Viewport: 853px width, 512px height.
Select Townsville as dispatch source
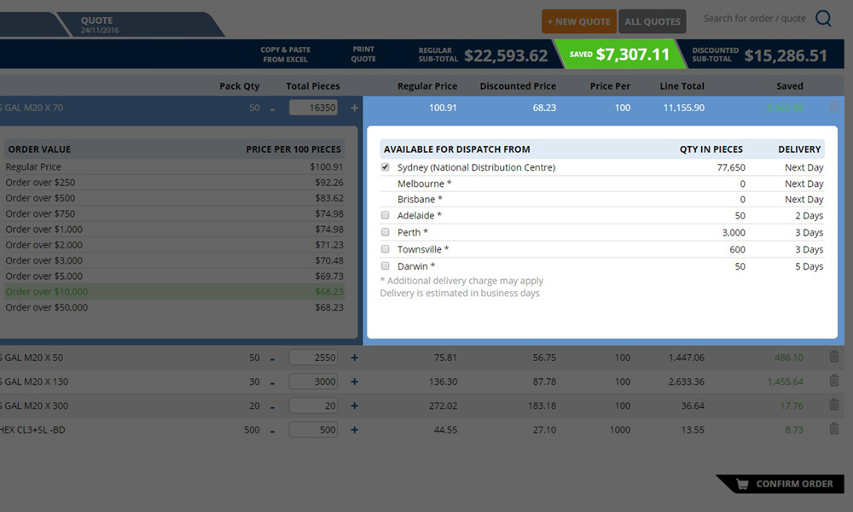(x=386, y=249)
